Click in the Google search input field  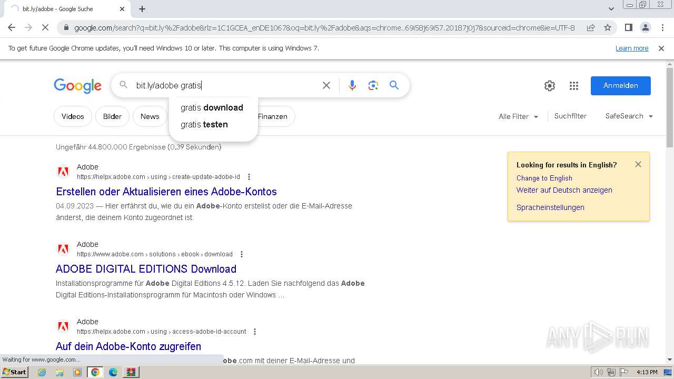pyautogui.click(x=226, y=85)
